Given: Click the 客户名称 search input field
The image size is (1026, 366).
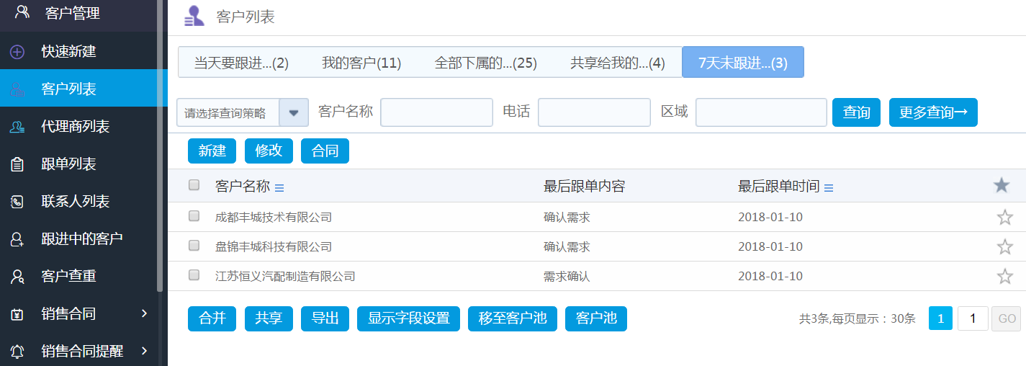Looking at the screenshot, I should (436, 112).
